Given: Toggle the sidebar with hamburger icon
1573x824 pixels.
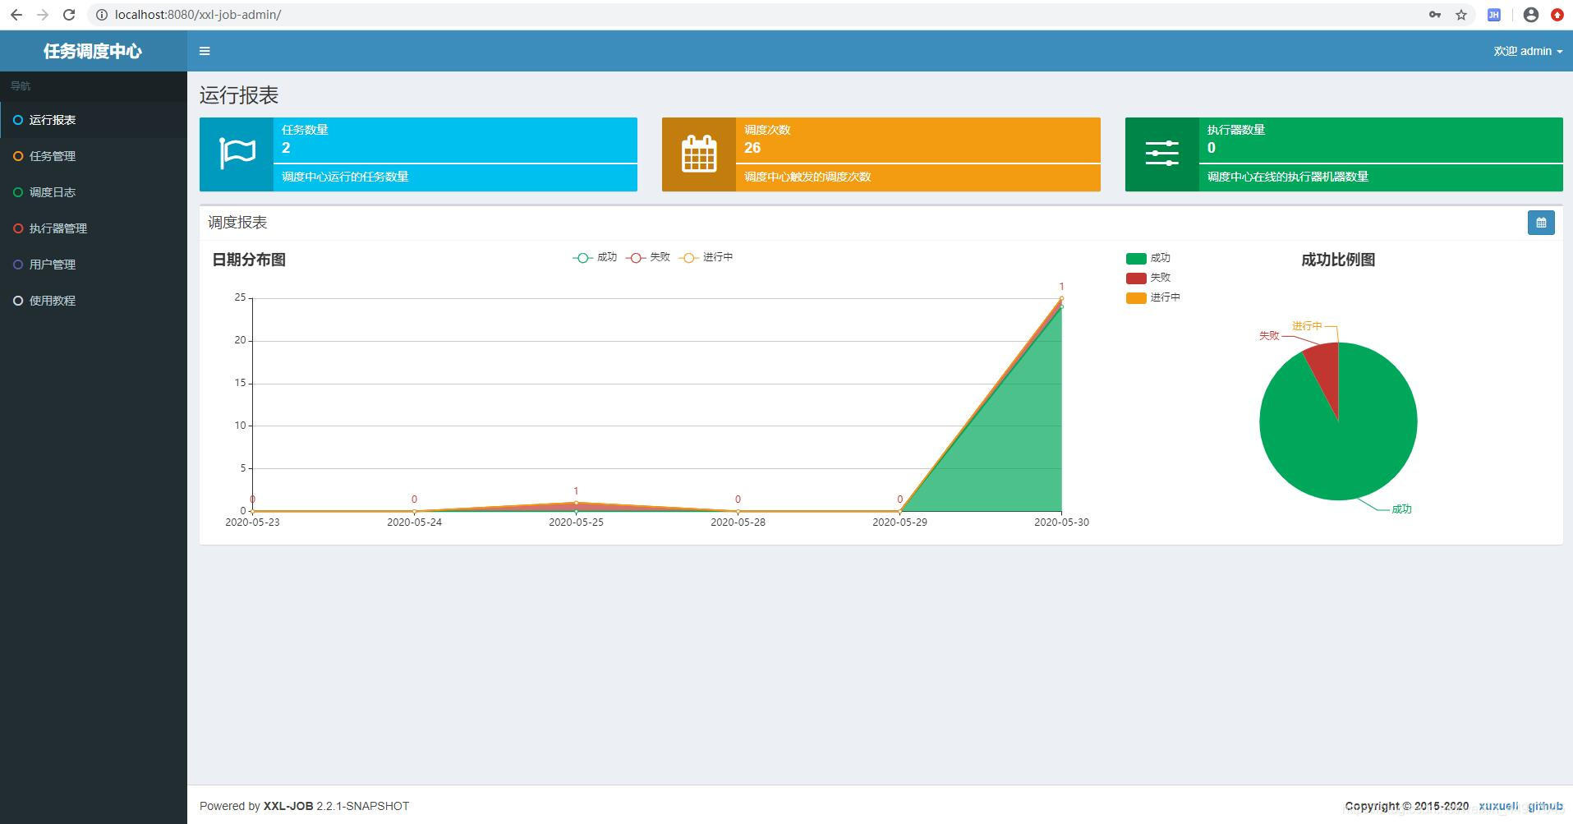Looking at the screenshot, I should (205, 51).
